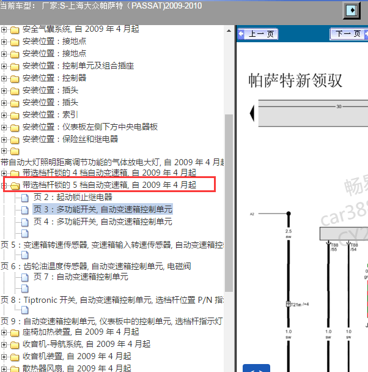Screen dimensions: 368x372
Task: Expand the 4 档自动变速箱 folder node
Action: point(4,173)
